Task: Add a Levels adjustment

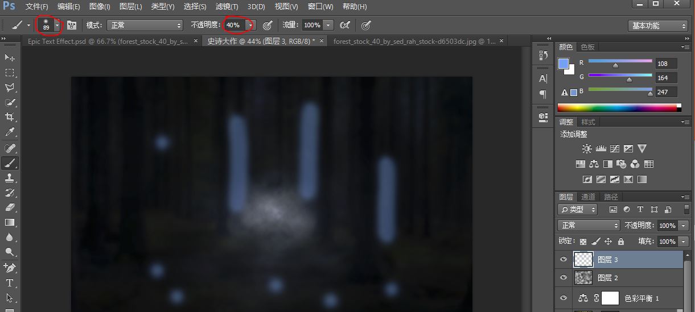Action: [601, 149]
